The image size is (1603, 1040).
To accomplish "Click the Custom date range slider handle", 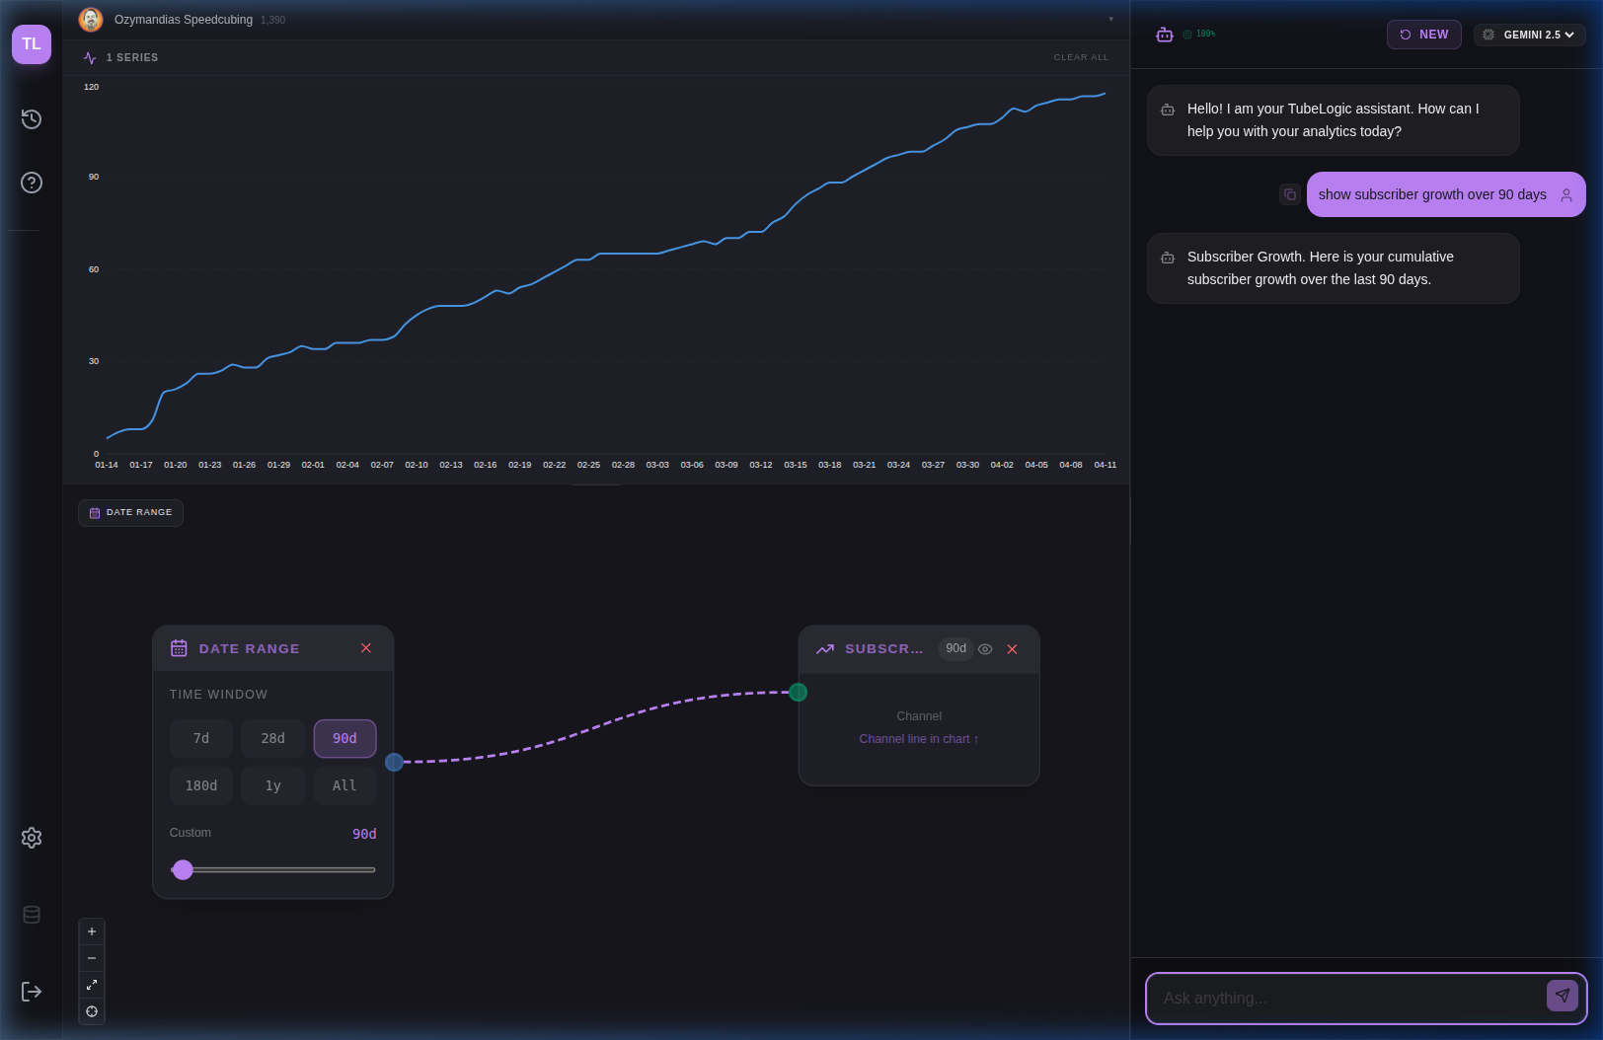I will point(183,869).
